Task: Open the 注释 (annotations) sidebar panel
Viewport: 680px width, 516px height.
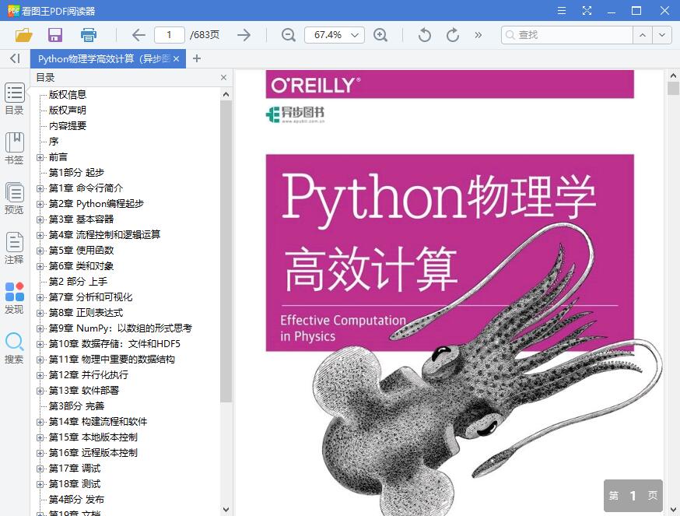Action: [x=15, y=247]
